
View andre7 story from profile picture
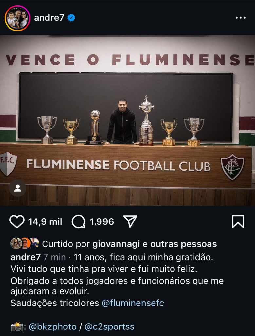click(17, 18)
